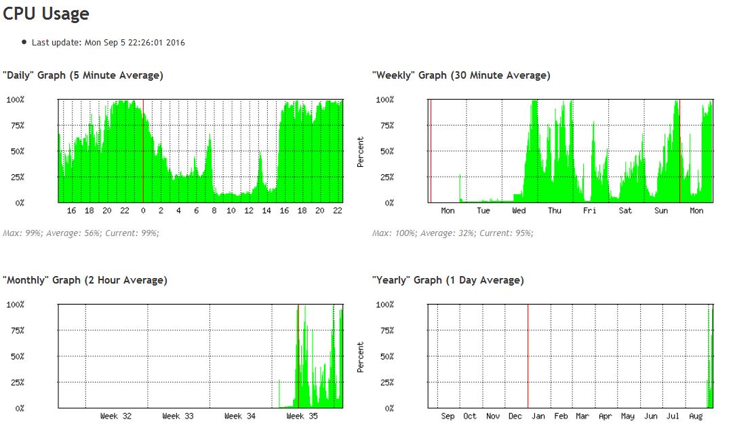Screen dimensions: 754x426
Task: Click the 25% axis label on Monthly graph
Action: point(18,382)
